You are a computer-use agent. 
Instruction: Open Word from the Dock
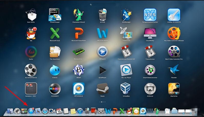[108, 111]
